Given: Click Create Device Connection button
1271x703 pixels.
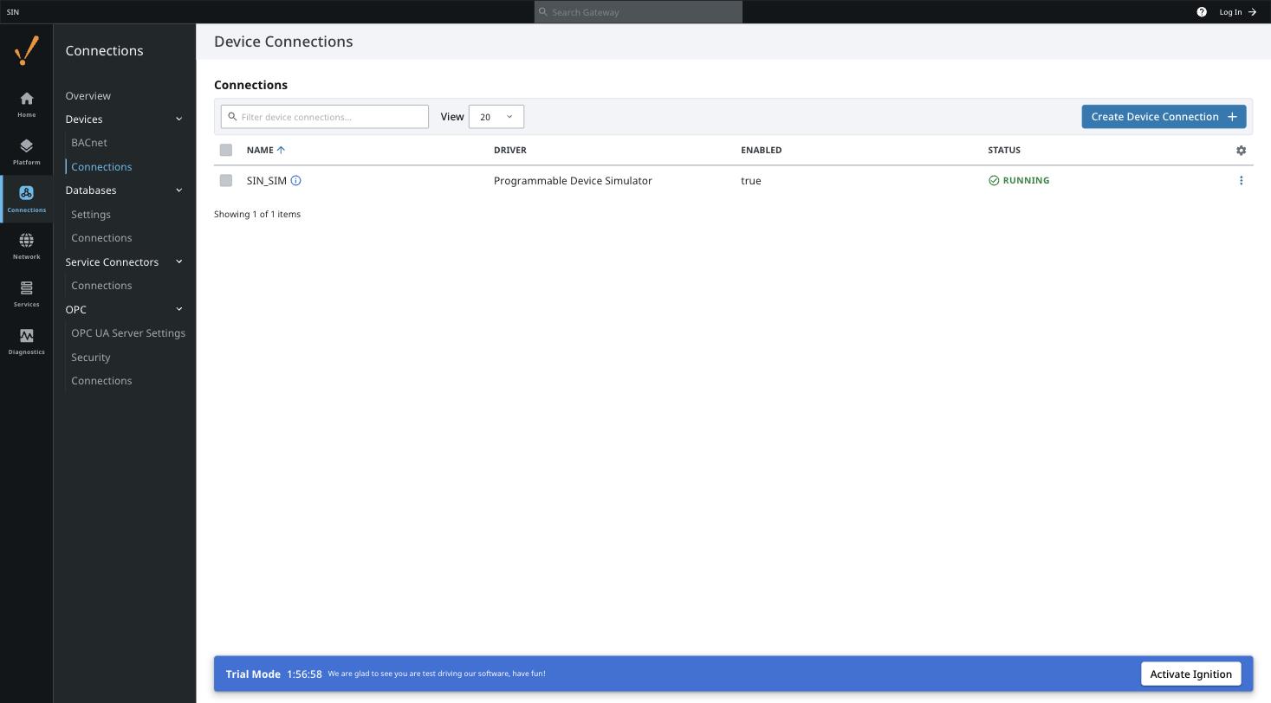Looking at the screenshot, I should tap(1164, 117).
